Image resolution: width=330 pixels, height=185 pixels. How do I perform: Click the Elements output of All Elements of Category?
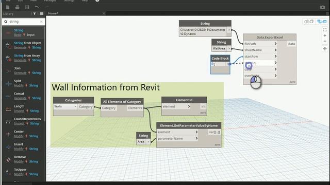pyautogui.click(x=135, y=108)
